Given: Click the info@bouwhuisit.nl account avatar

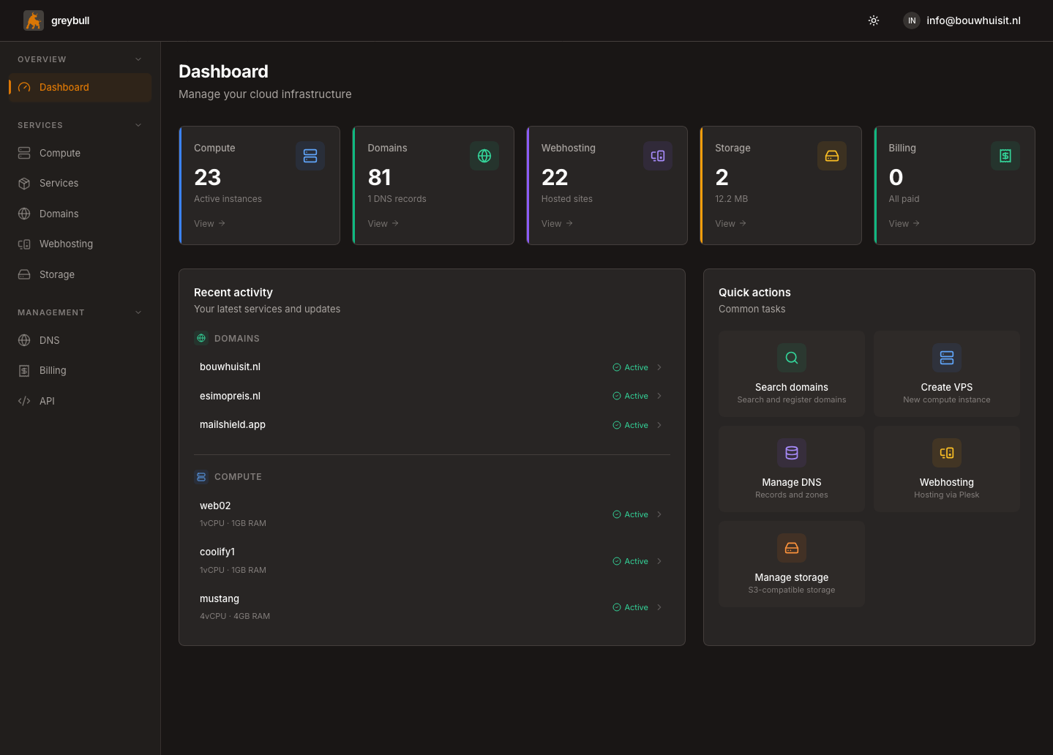Looking at the screenshot, I should tap(911, 20).
